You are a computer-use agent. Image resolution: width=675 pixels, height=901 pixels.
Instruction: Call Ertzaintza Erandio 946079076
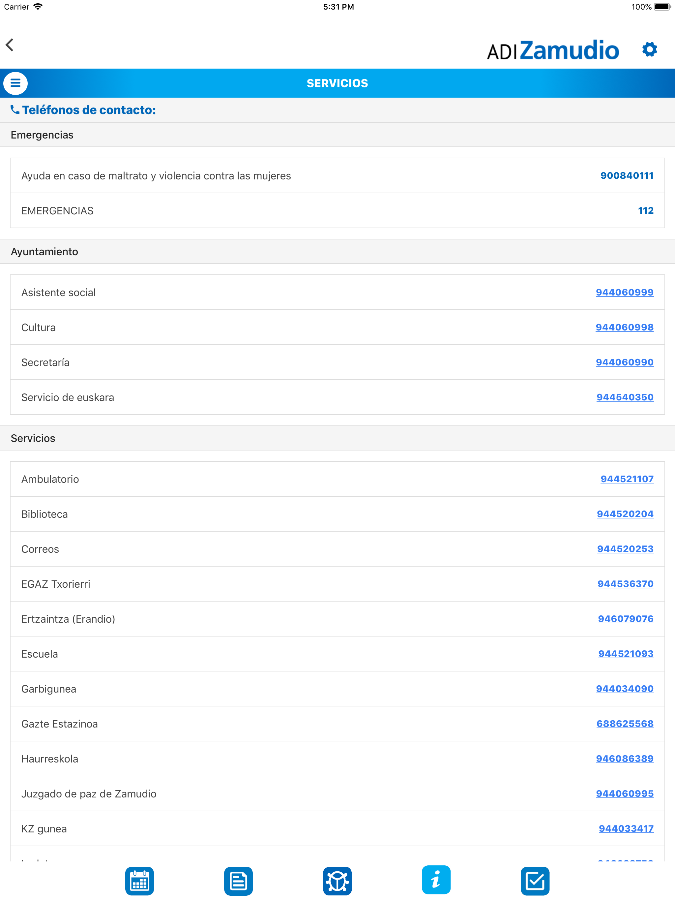[626, 619]
